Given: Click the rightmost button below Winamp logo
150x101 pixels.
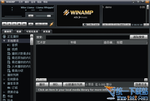Looking at the screenshot, I should (97, 25).
